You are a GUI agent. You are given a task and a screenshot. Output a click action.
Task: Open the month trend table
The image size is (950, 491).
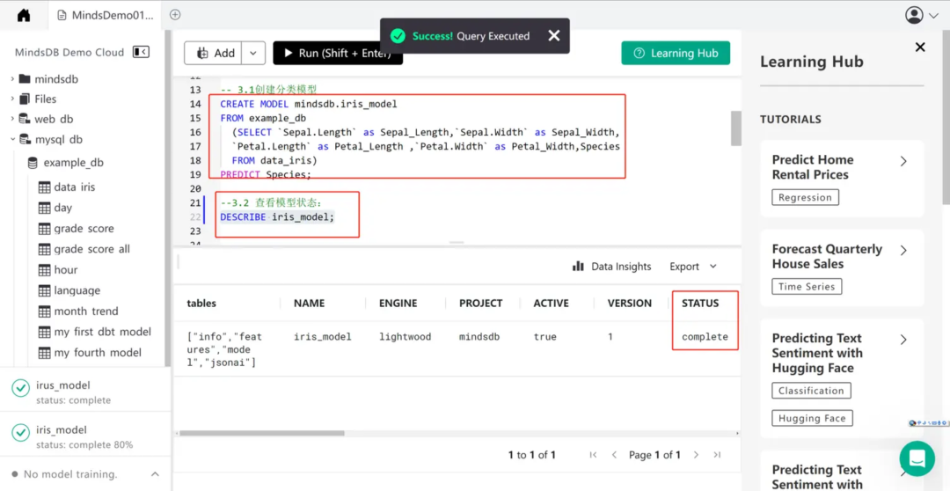86,311
